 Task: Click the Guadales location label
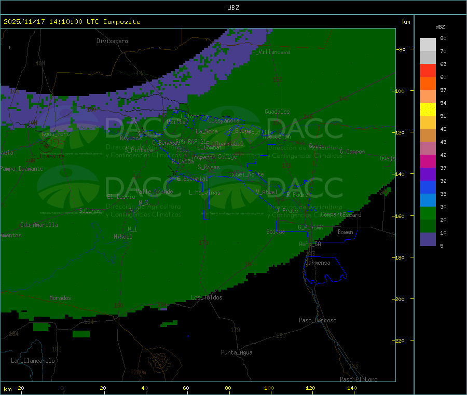tap(277, 112)
